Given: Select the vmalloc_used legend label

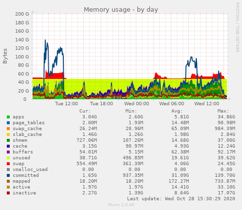Looking at the screenshot, I should point(30,170).
